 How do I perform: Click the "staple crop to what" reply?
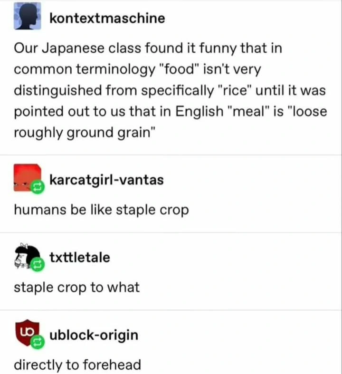click(76, 287)
